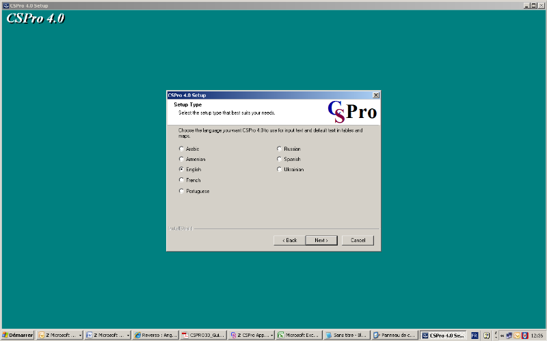
Task: Click the help question mark tray icon
Action: (487, 336)
